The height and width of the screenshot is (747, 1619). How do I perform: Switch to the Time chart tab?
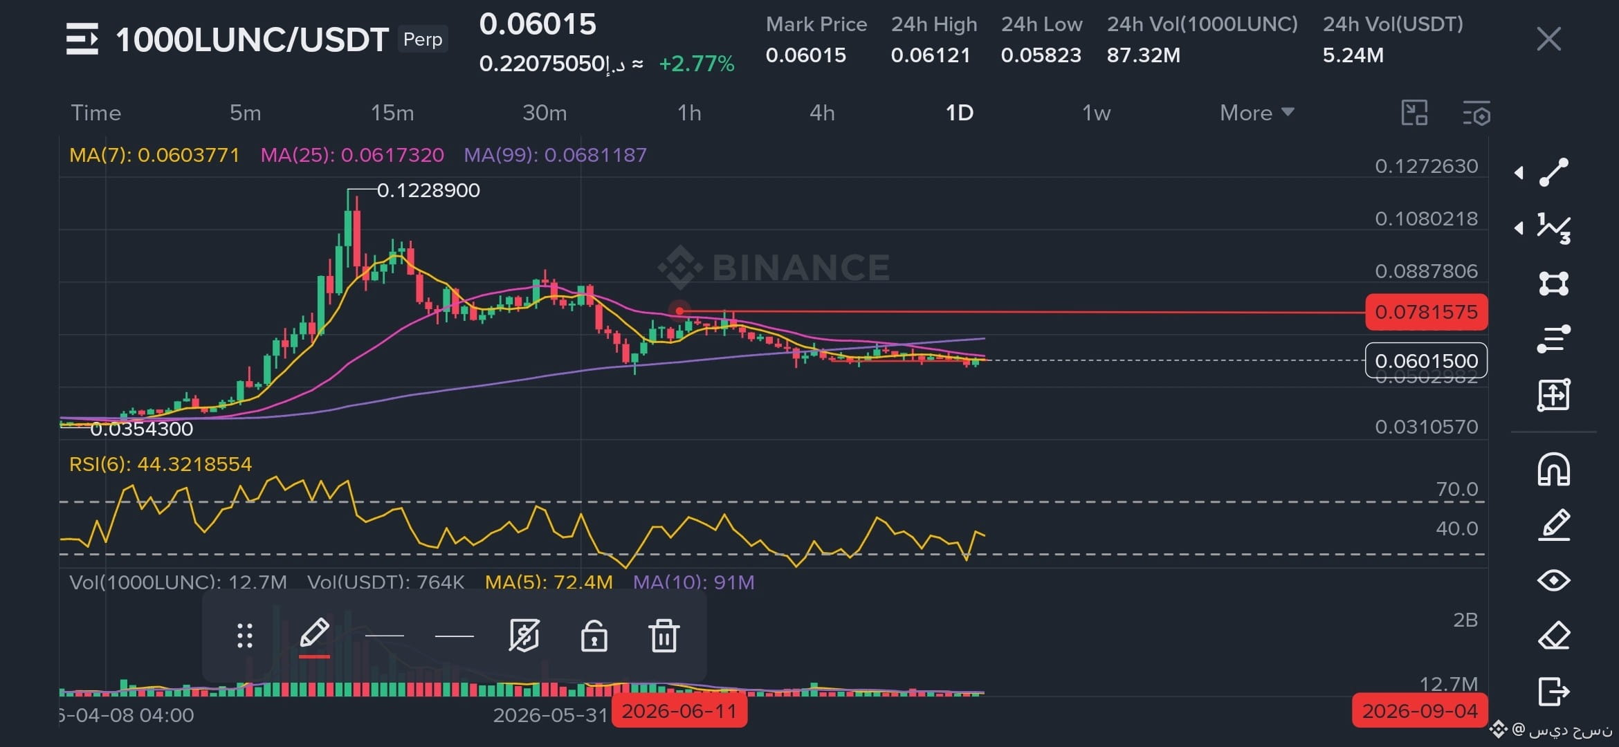pos(95,113)
